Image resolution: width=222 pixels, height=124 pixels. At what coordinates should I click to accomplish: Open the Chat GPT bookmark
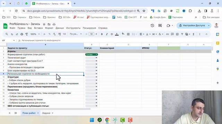[x=131, y=17]
